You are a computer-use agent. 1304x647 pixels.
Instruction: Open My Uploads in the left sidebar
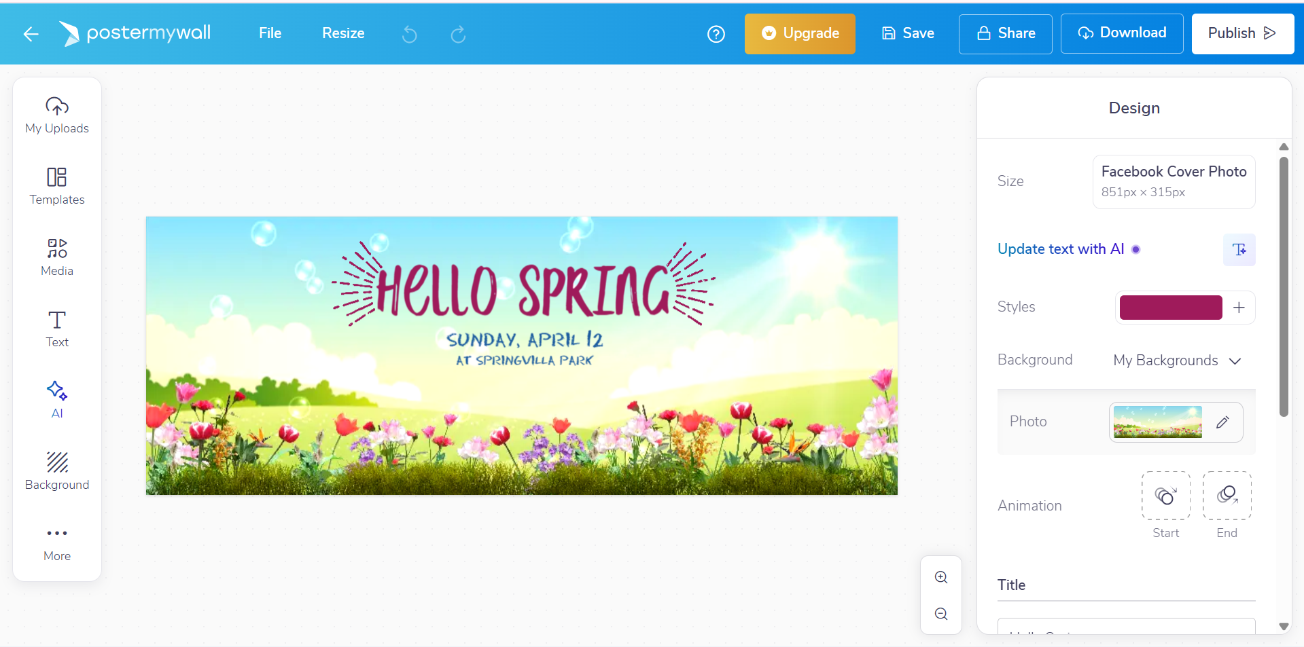click(x=56, y=115)
